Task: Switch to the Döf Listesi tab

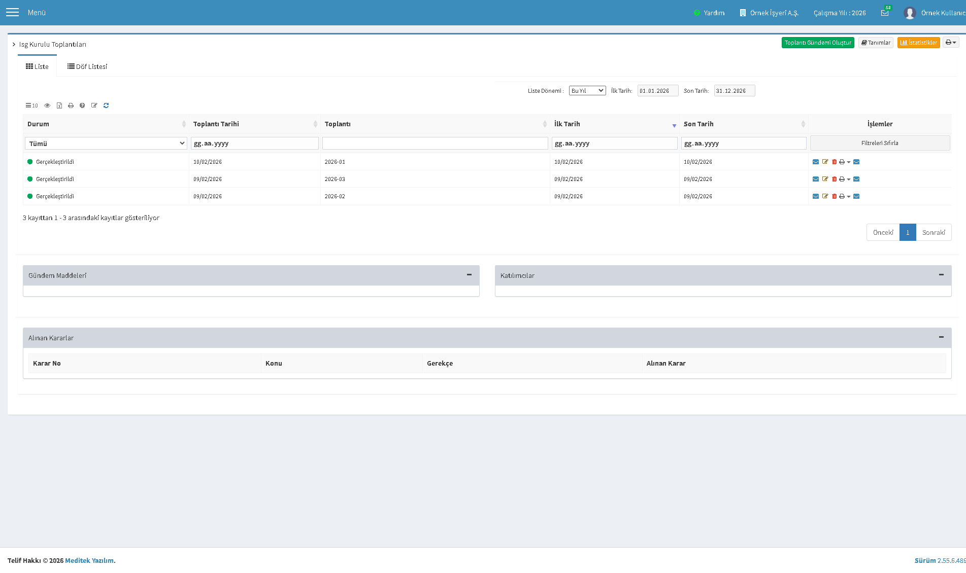Action: pyautogui.click(x=87, y=66)
